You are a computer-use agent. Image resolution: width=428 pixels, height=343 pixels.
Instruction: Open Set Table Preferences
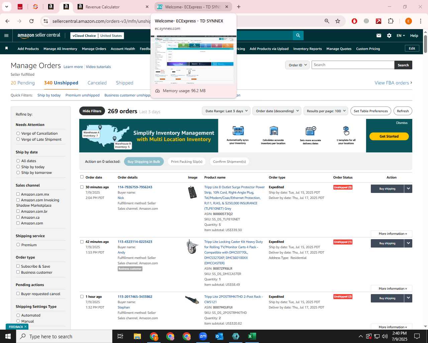click(370, 111)
